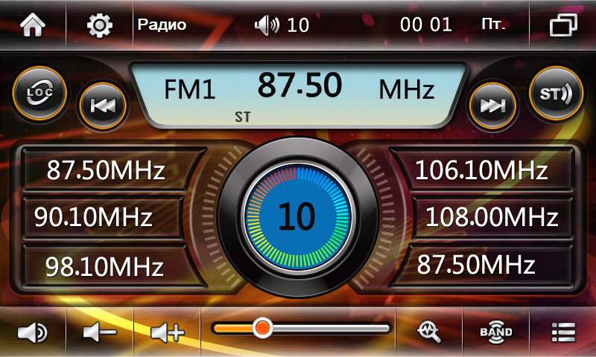Seek to the previous radio station
Screen dimensions: 596x357
tap(103, 105)
